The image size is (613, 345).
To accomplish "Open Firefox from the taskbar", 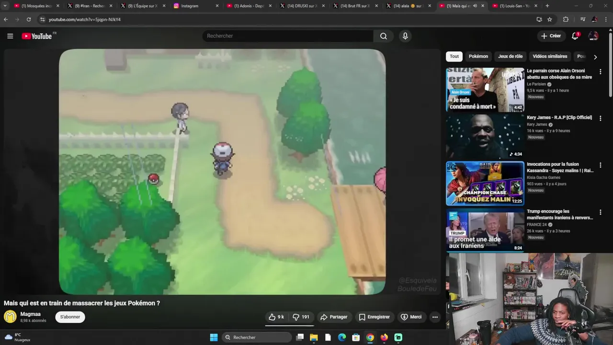I will pos(384,337).
